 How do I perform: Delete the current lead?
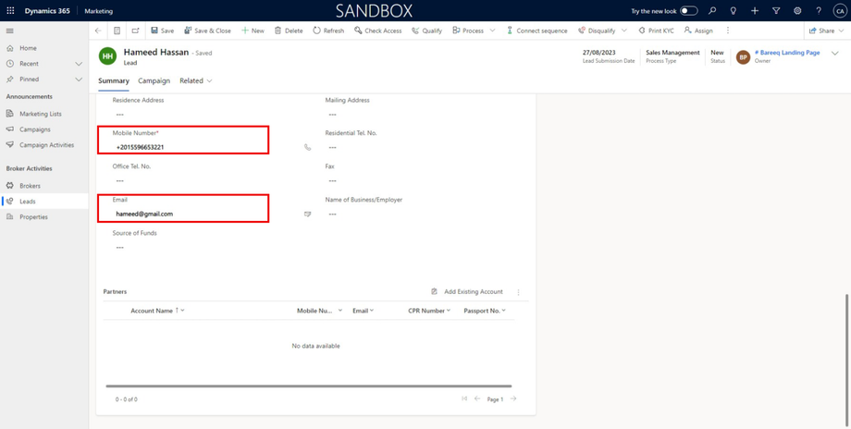[x=289, y=31]
